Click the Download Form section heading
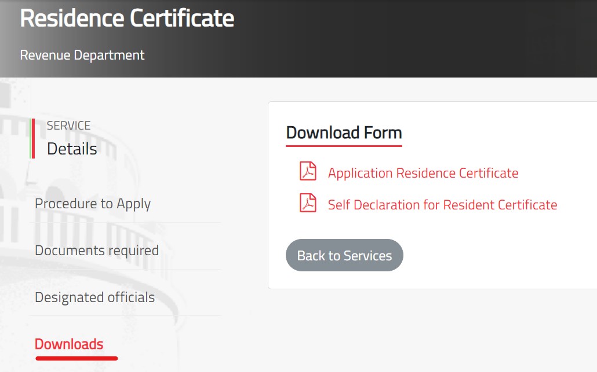This screenshot has height=372, width=597. [x=343, y=132]
